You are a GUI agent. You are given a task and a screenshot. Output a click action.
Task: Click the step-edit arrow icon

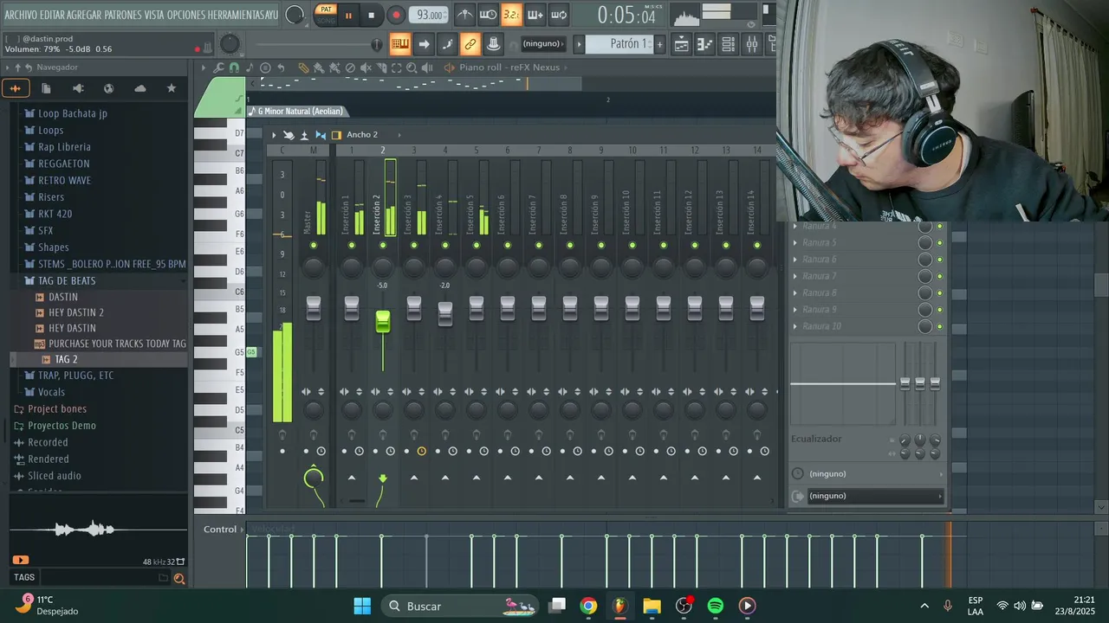point(424,44)
